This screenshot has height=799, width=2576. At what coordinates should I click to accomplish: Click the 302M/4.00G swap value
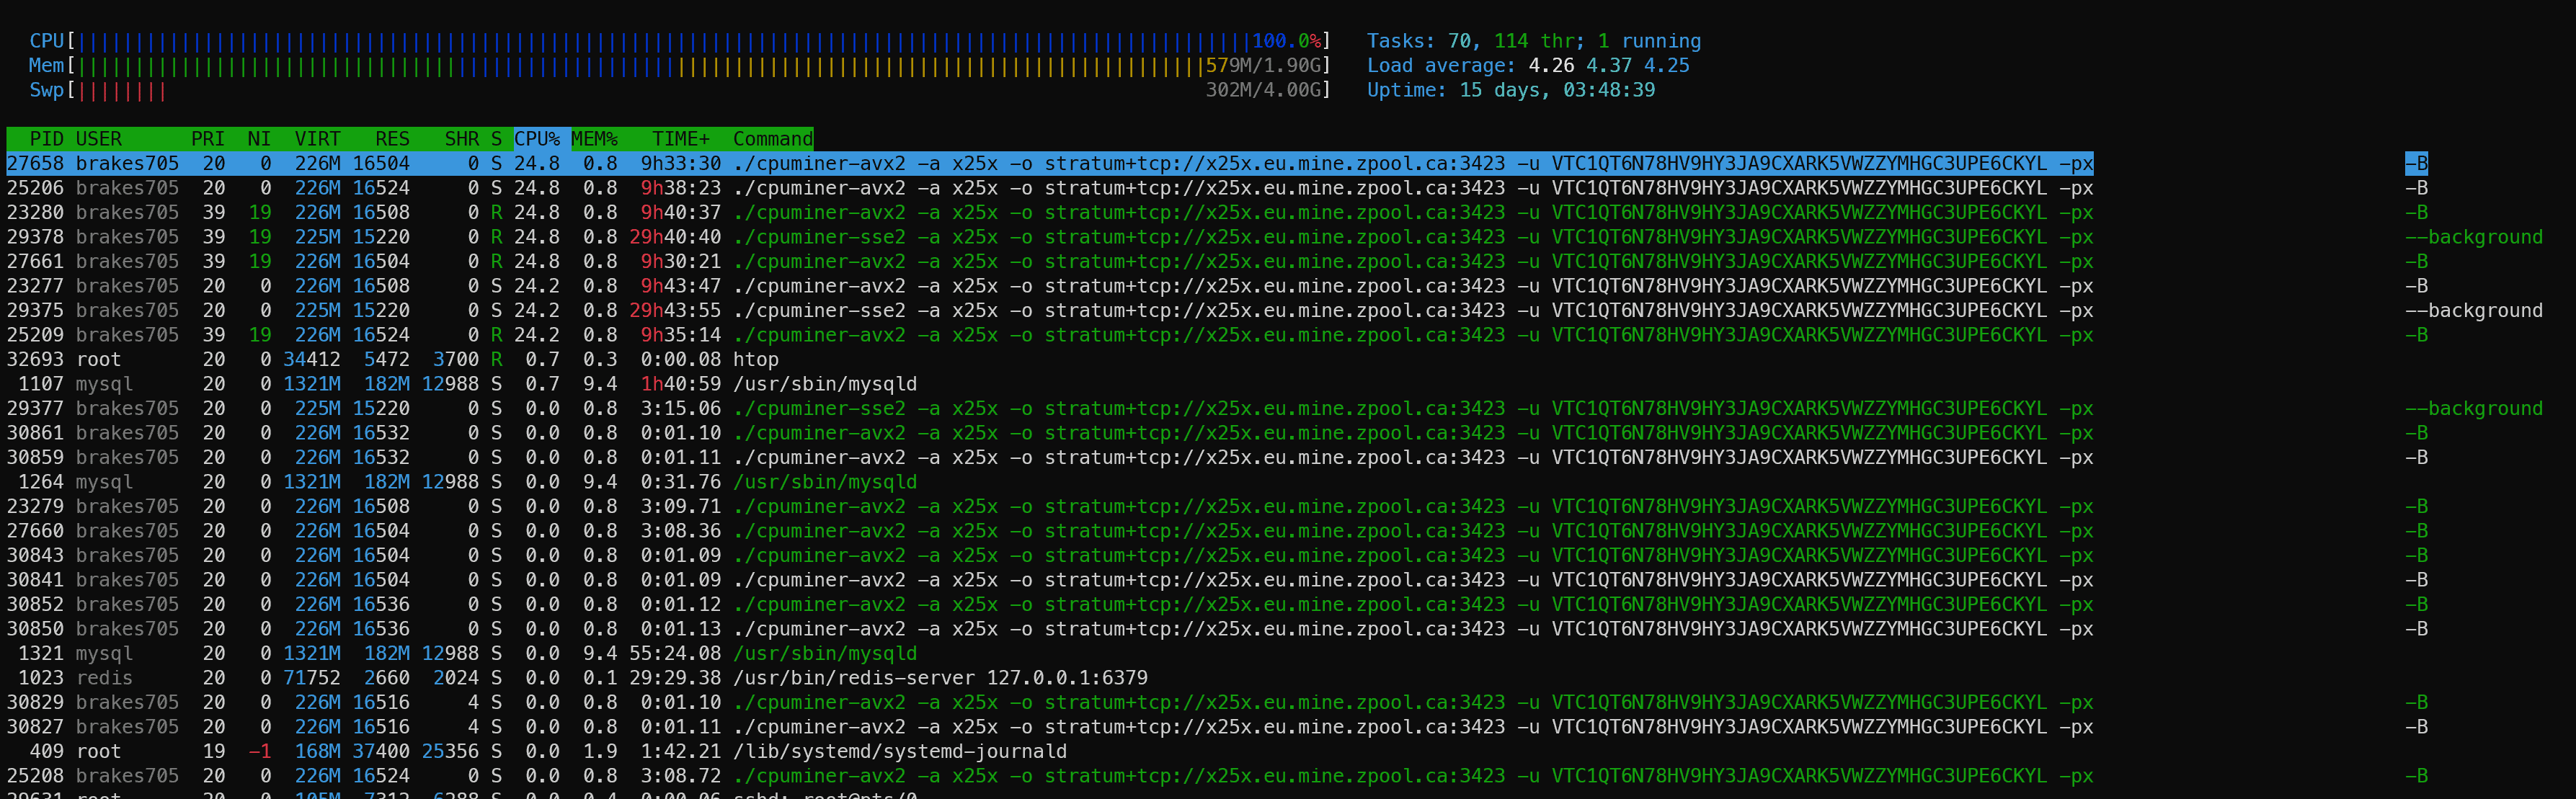coord(1263,90)
